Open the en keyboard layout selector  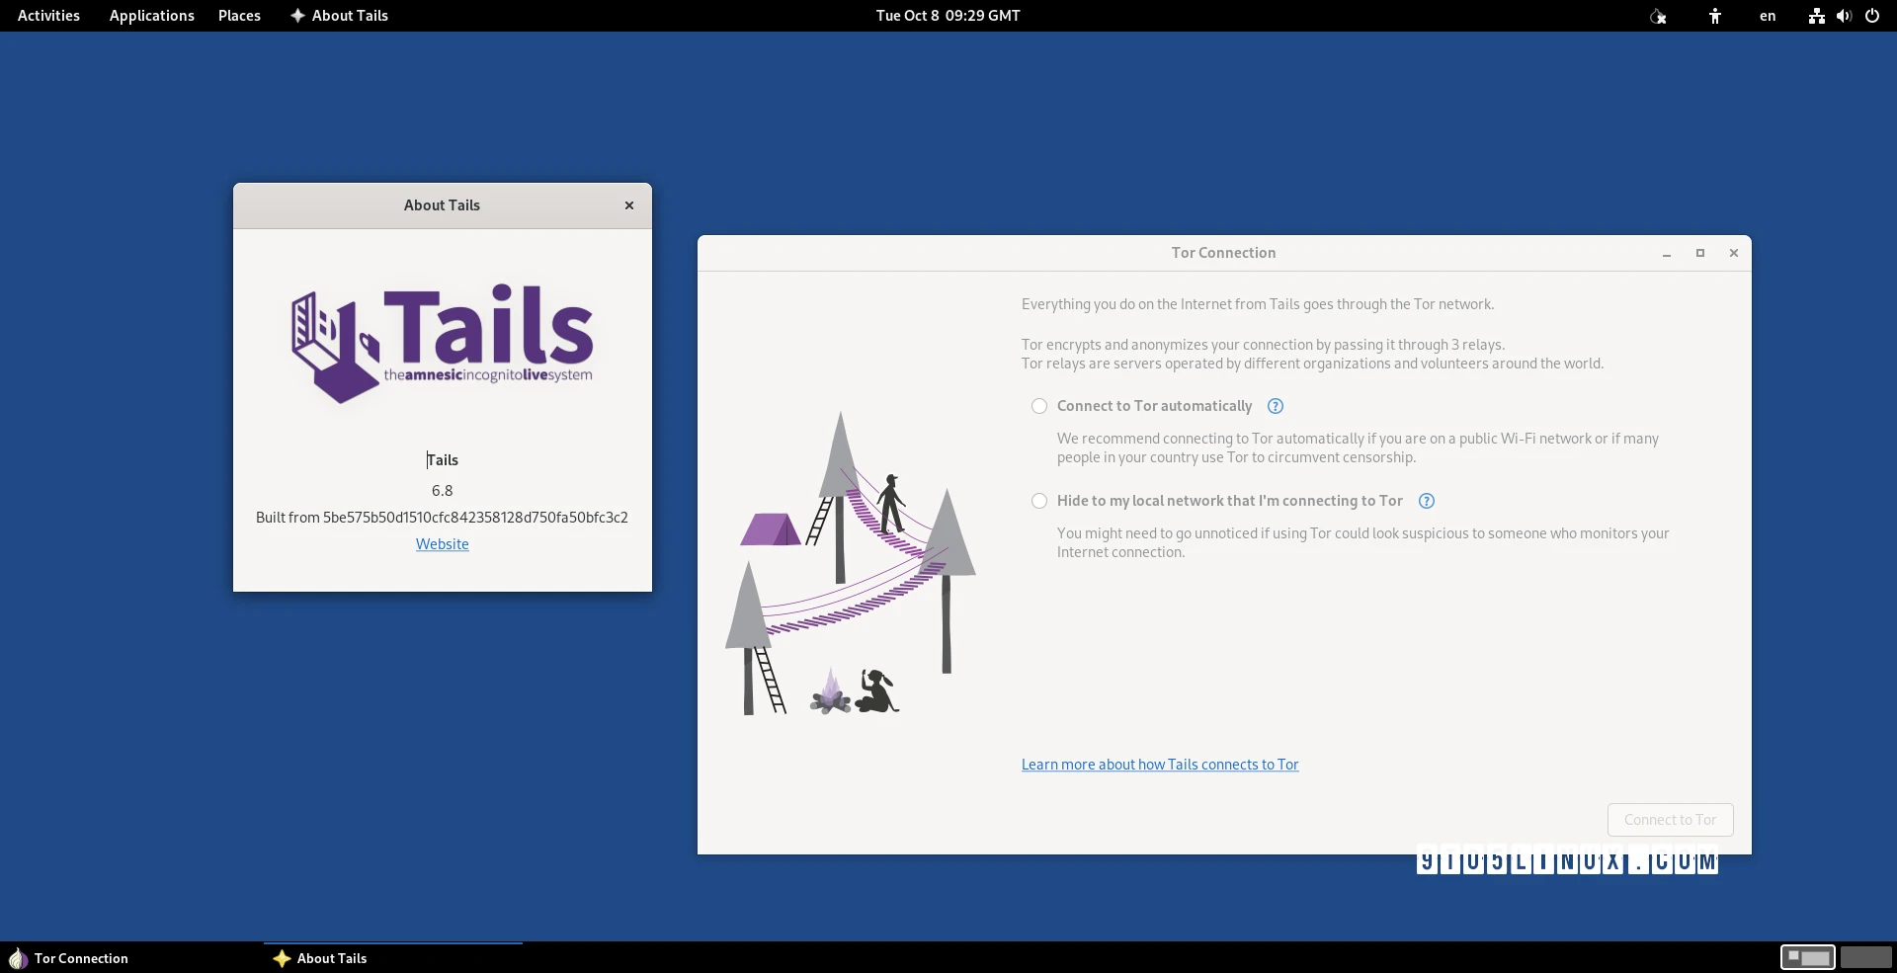1768,16
